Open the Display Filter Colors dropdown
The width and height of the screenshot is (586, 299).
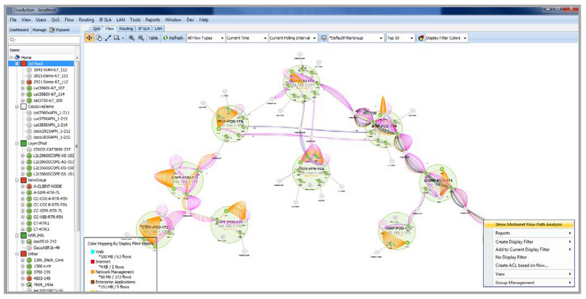point(446,38)
